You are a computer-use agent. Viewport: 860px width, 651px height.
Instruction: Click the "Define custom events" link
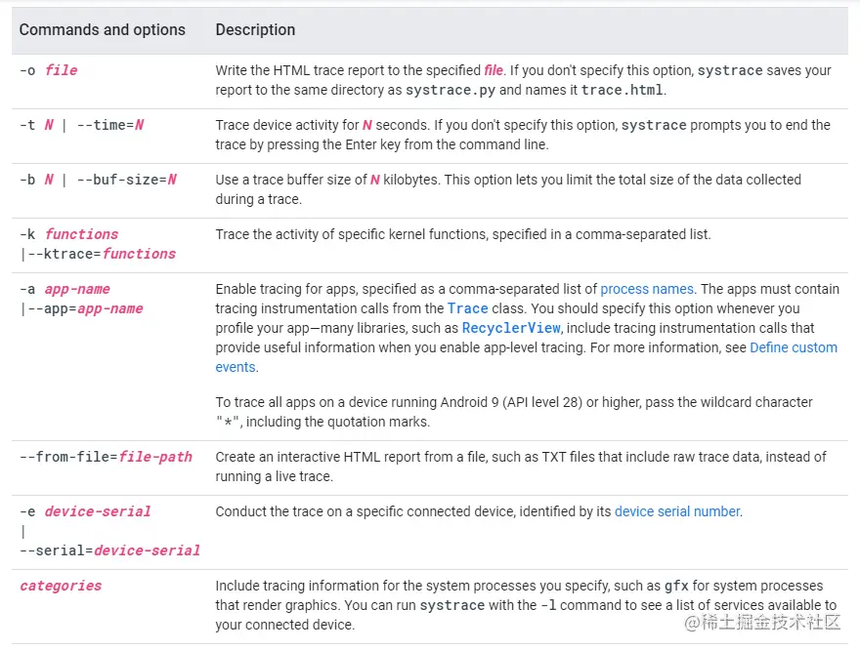[793, 347]
